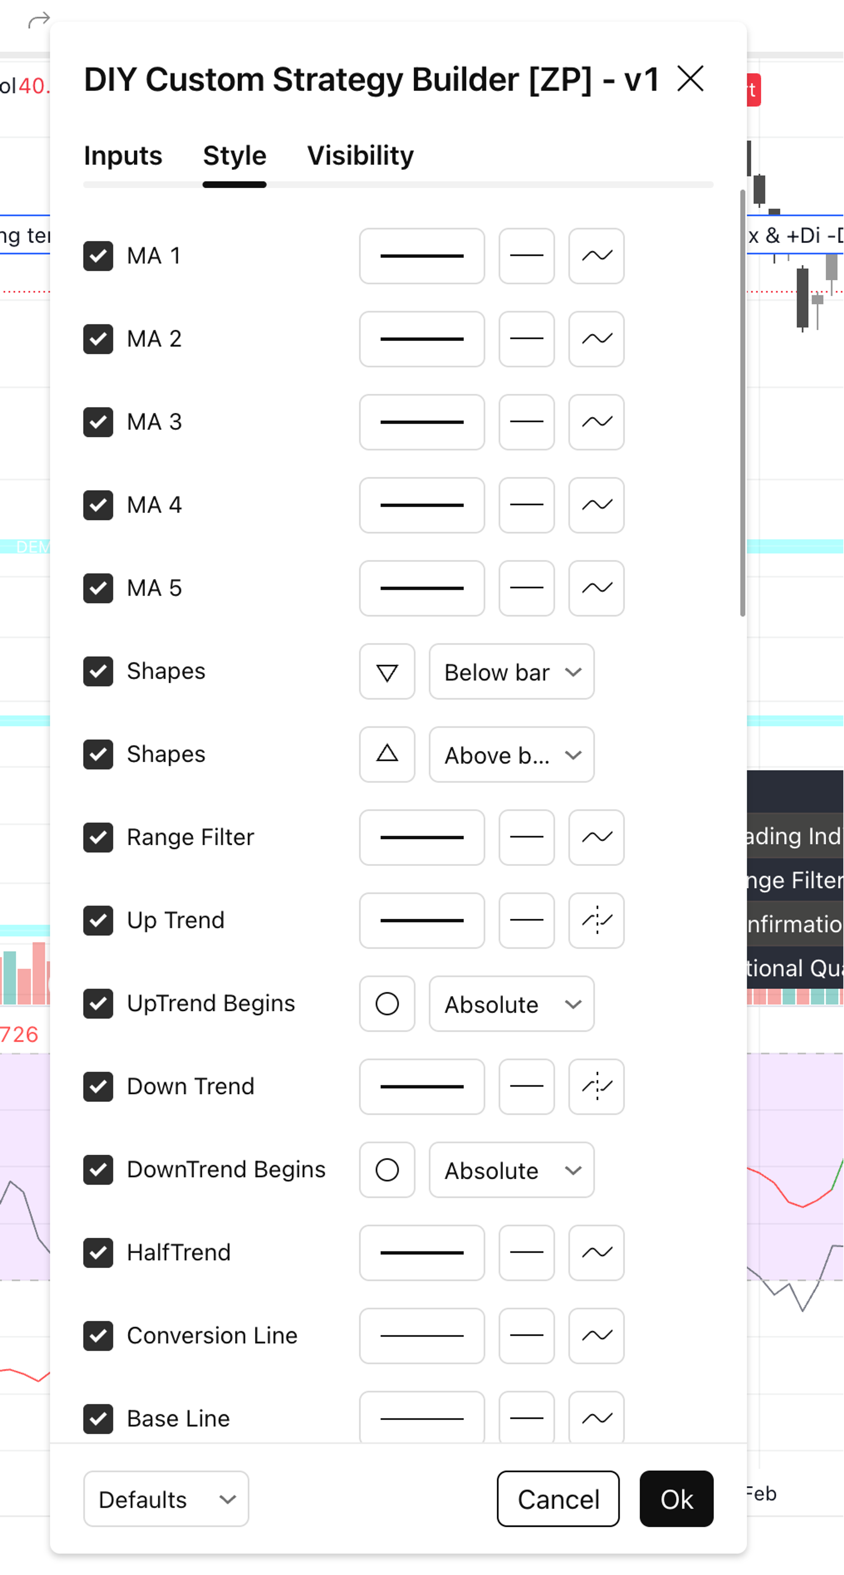
Task: Click the dialog's vertical scrollbar
Action: click(x=742, y=403)
